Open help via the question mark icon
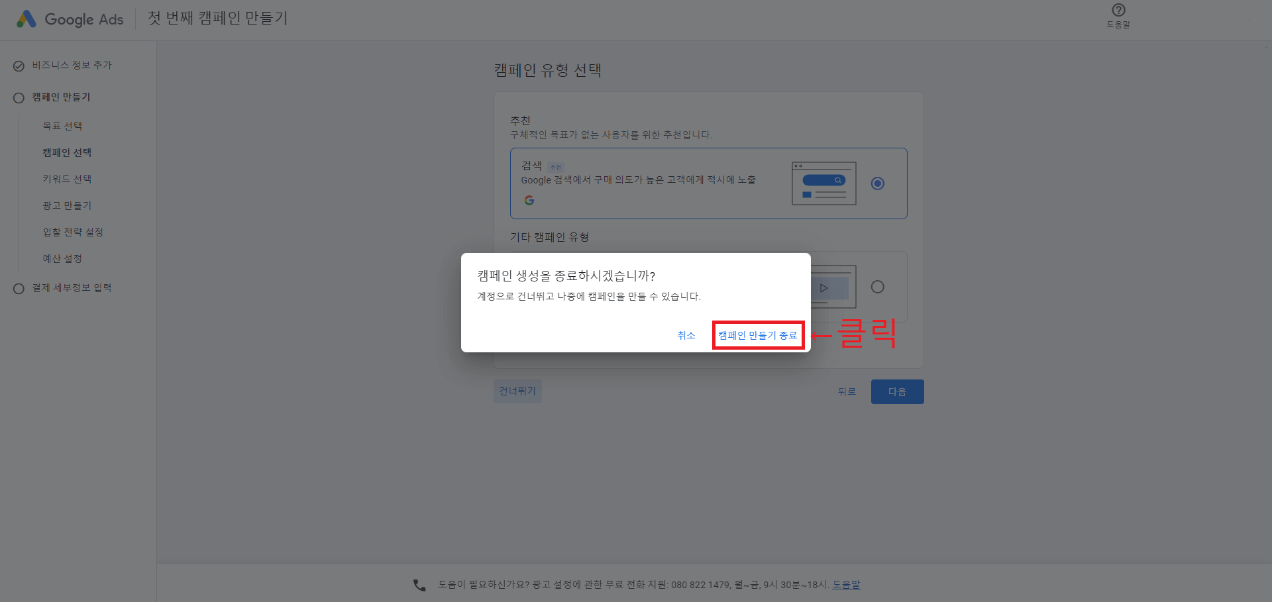The width and height of the screenshot is (1272, 602). (1118, 10)
